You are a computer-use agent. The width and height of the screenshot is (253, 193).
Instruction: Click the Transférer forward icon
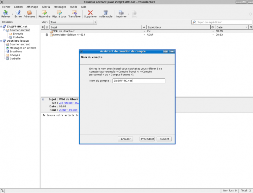click(74, 13)
